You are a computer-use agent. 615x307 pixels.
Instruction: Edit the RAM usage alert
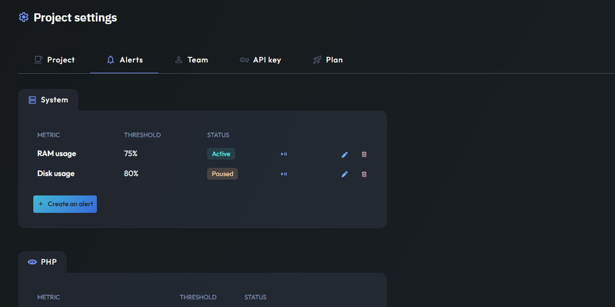click(344, 155)
